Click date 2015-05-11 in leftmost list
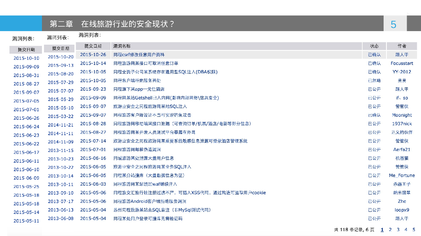The width and height of the screenshot is (421, 236). pyautogui.click(x=26, y=221)
